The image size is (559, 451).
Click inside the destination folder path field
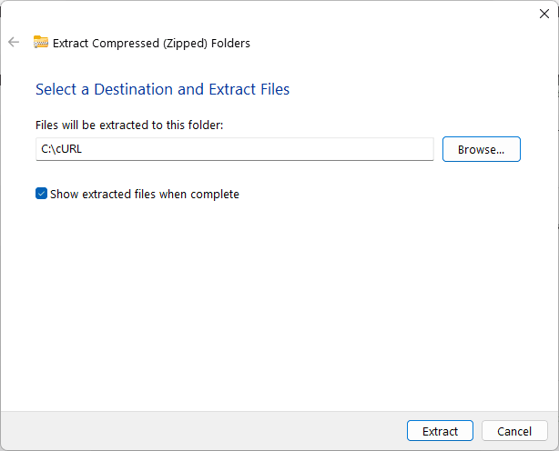235,149
